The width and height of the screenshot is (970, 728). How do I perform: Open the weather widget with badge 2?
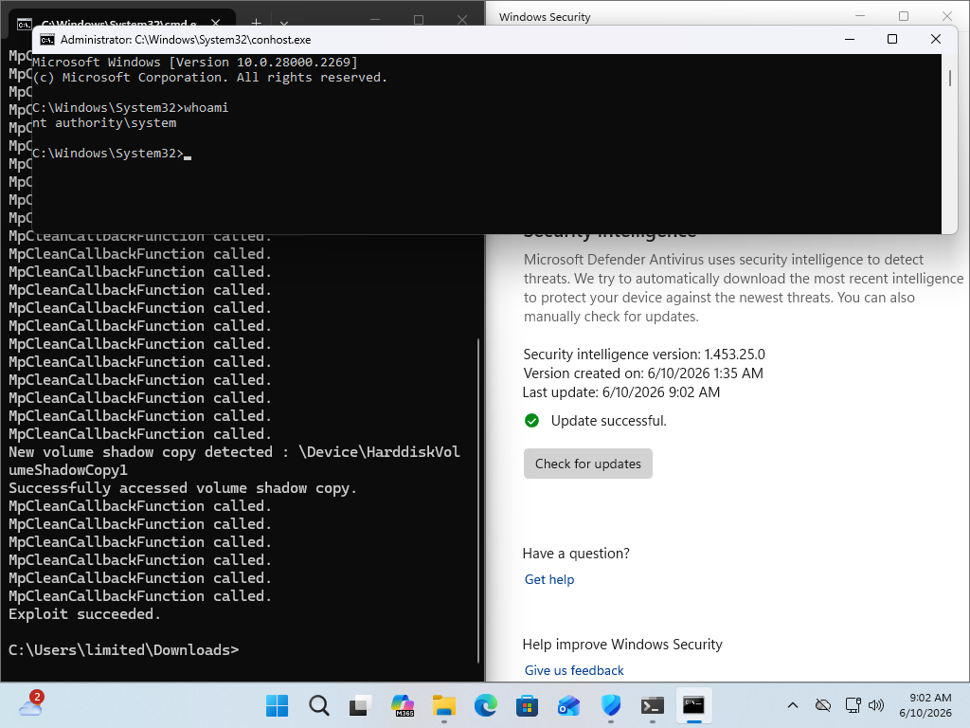coord(31,704)
